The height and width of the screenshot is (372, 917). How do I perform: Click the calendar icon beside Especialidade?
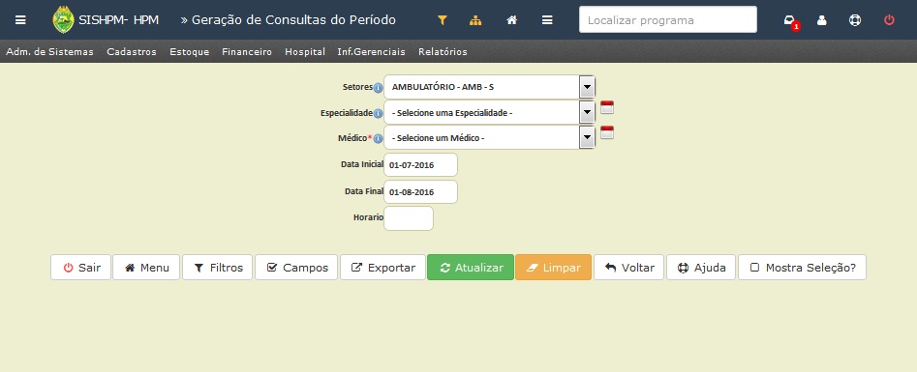click(x=607, y=107)
